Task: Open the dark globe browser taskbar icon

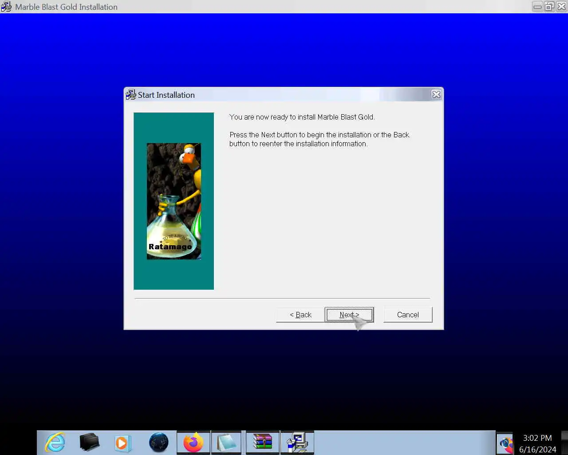Action: pyautogui.click(x=158, y=443)
